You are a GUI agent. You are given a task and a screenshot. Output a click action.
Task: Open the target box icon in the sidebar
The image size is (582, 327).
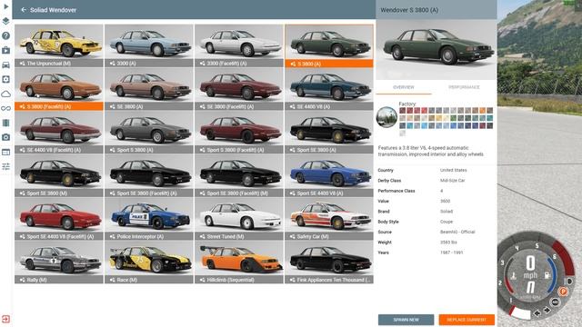point(6,79)
